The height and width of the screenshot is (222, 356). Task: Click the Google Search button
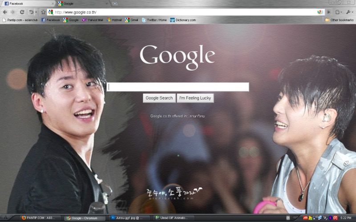[159, 98]
